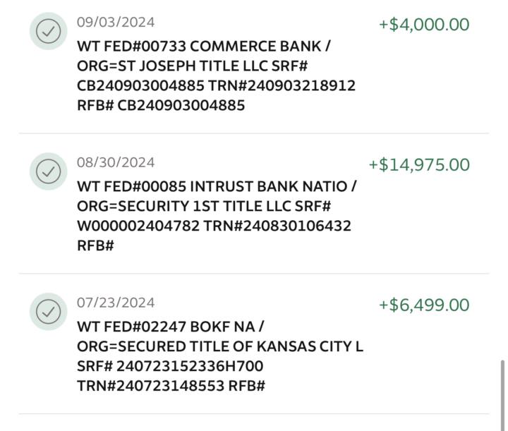Click the 07/23/2024 date label

116,303
